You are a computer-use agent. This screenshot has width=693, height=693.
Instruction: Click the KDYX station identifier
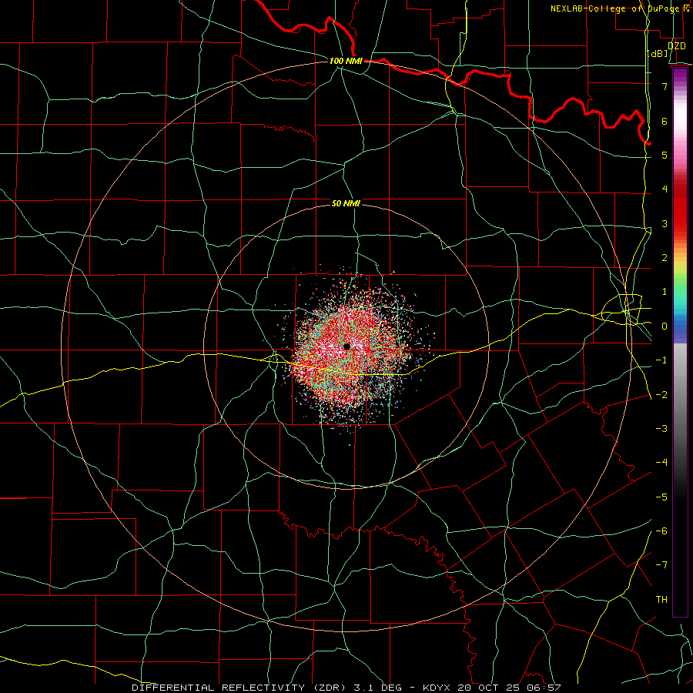click(437, 688)
